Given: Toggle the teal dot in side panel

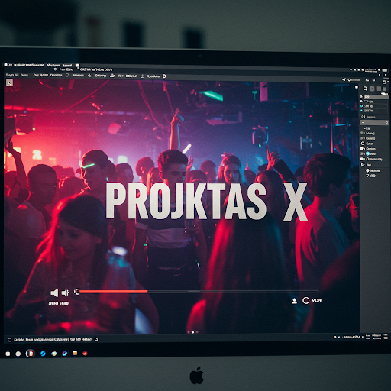Looking at the screenshot, I should click(x=361, y=111).
